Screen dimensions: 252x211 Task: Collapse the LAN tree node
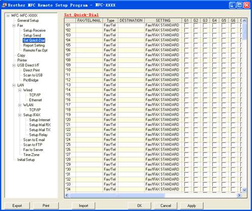click(14, 85)
